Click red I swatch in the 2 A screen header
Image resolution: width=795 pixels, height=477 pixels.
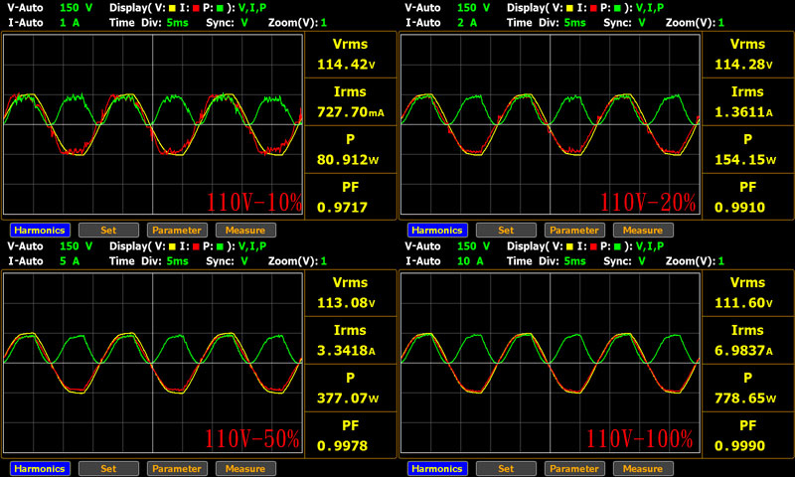point(593,8)
